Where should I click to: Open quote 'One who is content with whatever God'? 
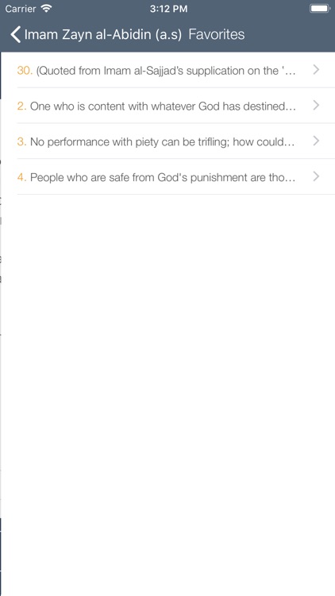coord(167,106)
